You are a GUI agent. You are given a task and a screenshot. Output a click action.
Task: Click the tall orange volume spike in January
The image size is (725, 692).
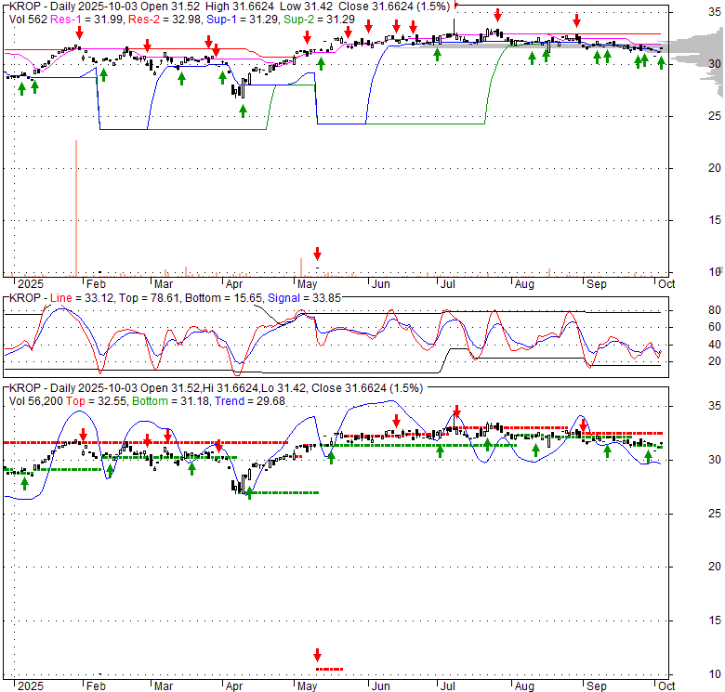[x=76, y=208]
